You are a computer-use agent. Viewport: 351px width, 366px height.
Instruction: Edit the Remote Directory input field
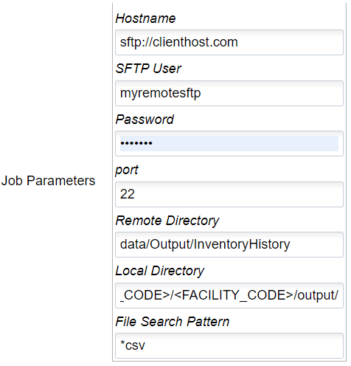pos(229,245)
